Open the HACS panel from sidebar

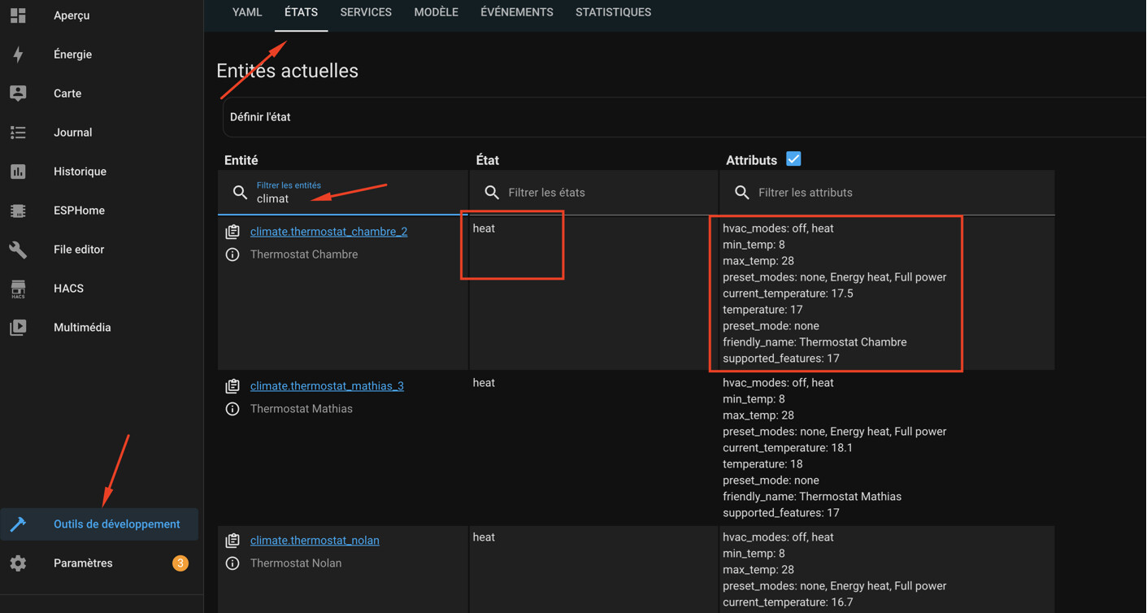67,288
